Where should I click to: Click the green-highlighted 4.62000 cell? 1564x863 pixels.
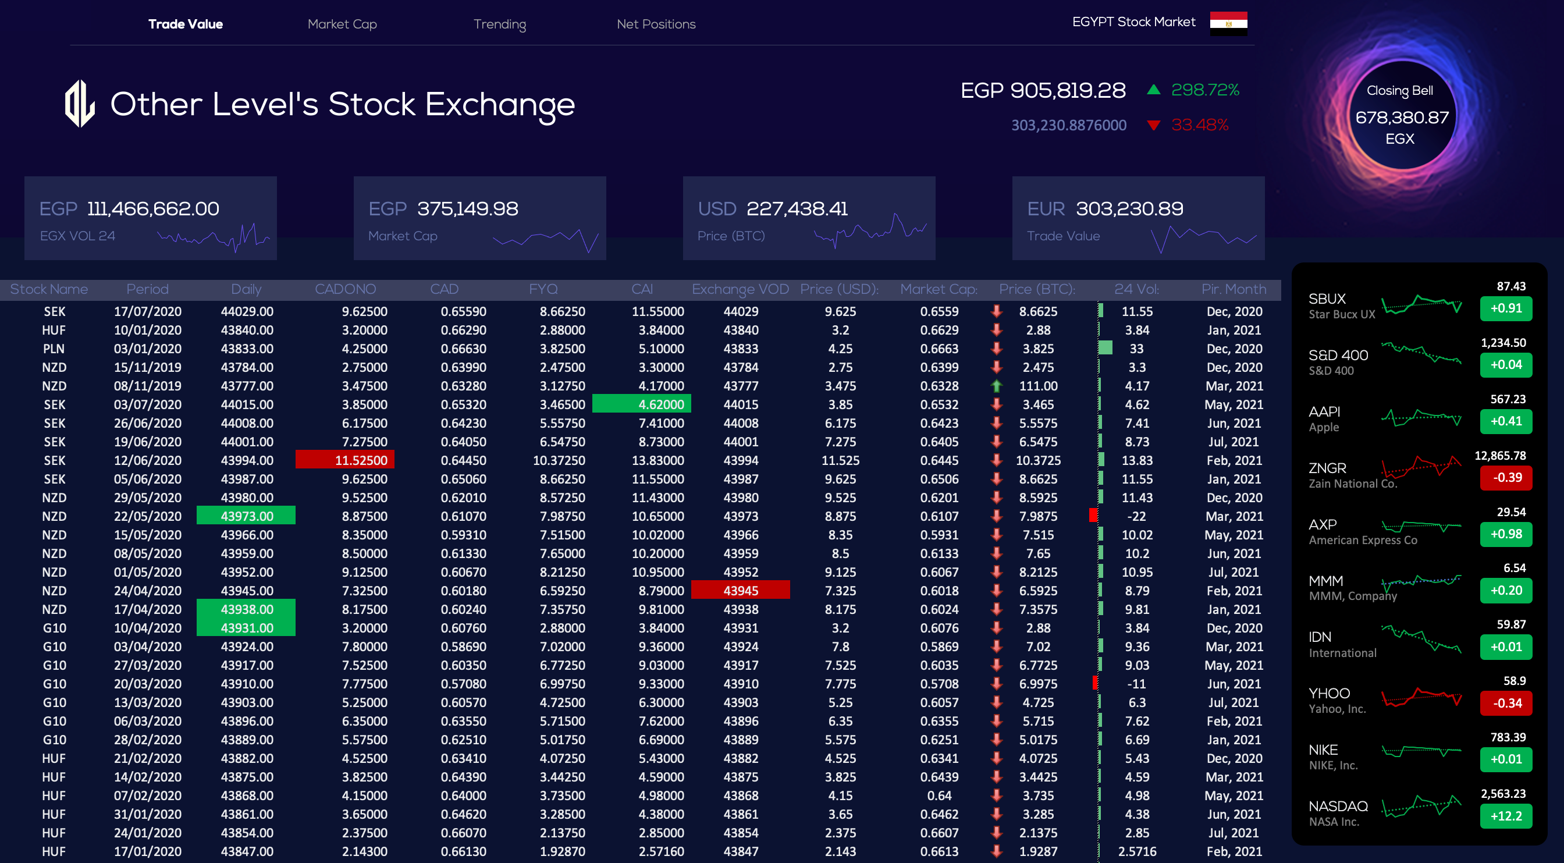(x=641, y=404)
